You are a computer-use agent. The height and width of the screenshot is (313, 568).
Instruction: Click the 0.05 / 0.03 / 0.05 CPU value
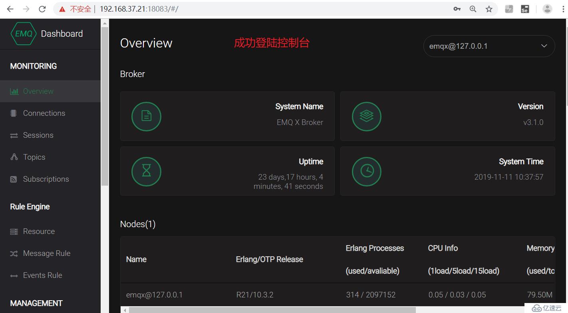(x=457, y=295)
